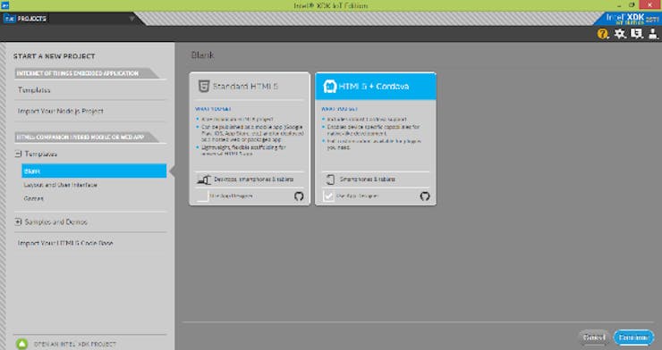Enable Use App Designer on Standard HTML5 card
The height and width of the screenshot is (350, 662).
point(203,196)
